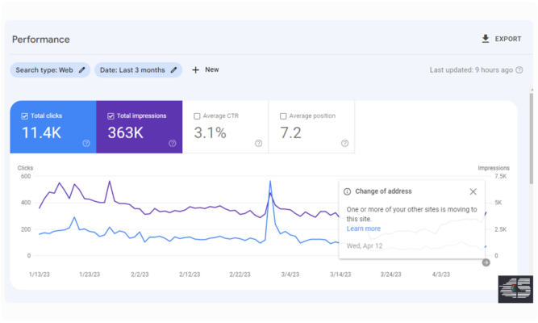Click the EXPORT button
Viewport: 538px width, 323px height.
pos(501,39)
